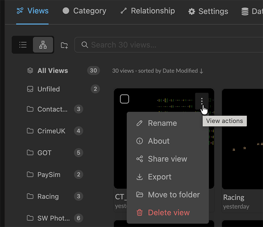This screenshot has width=263, height=227.
Task: Click the link icon beside Relationship
Action: [x=123, y=11]
